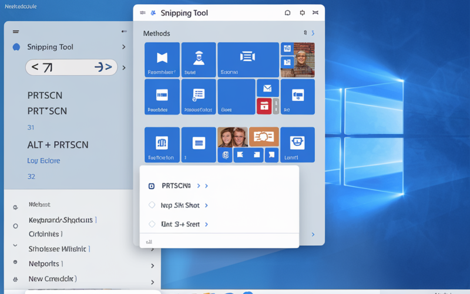Screen dimensions: 470x294
Task: Click the shortcut field showing arrow symbols
Action: click(71, 67)
